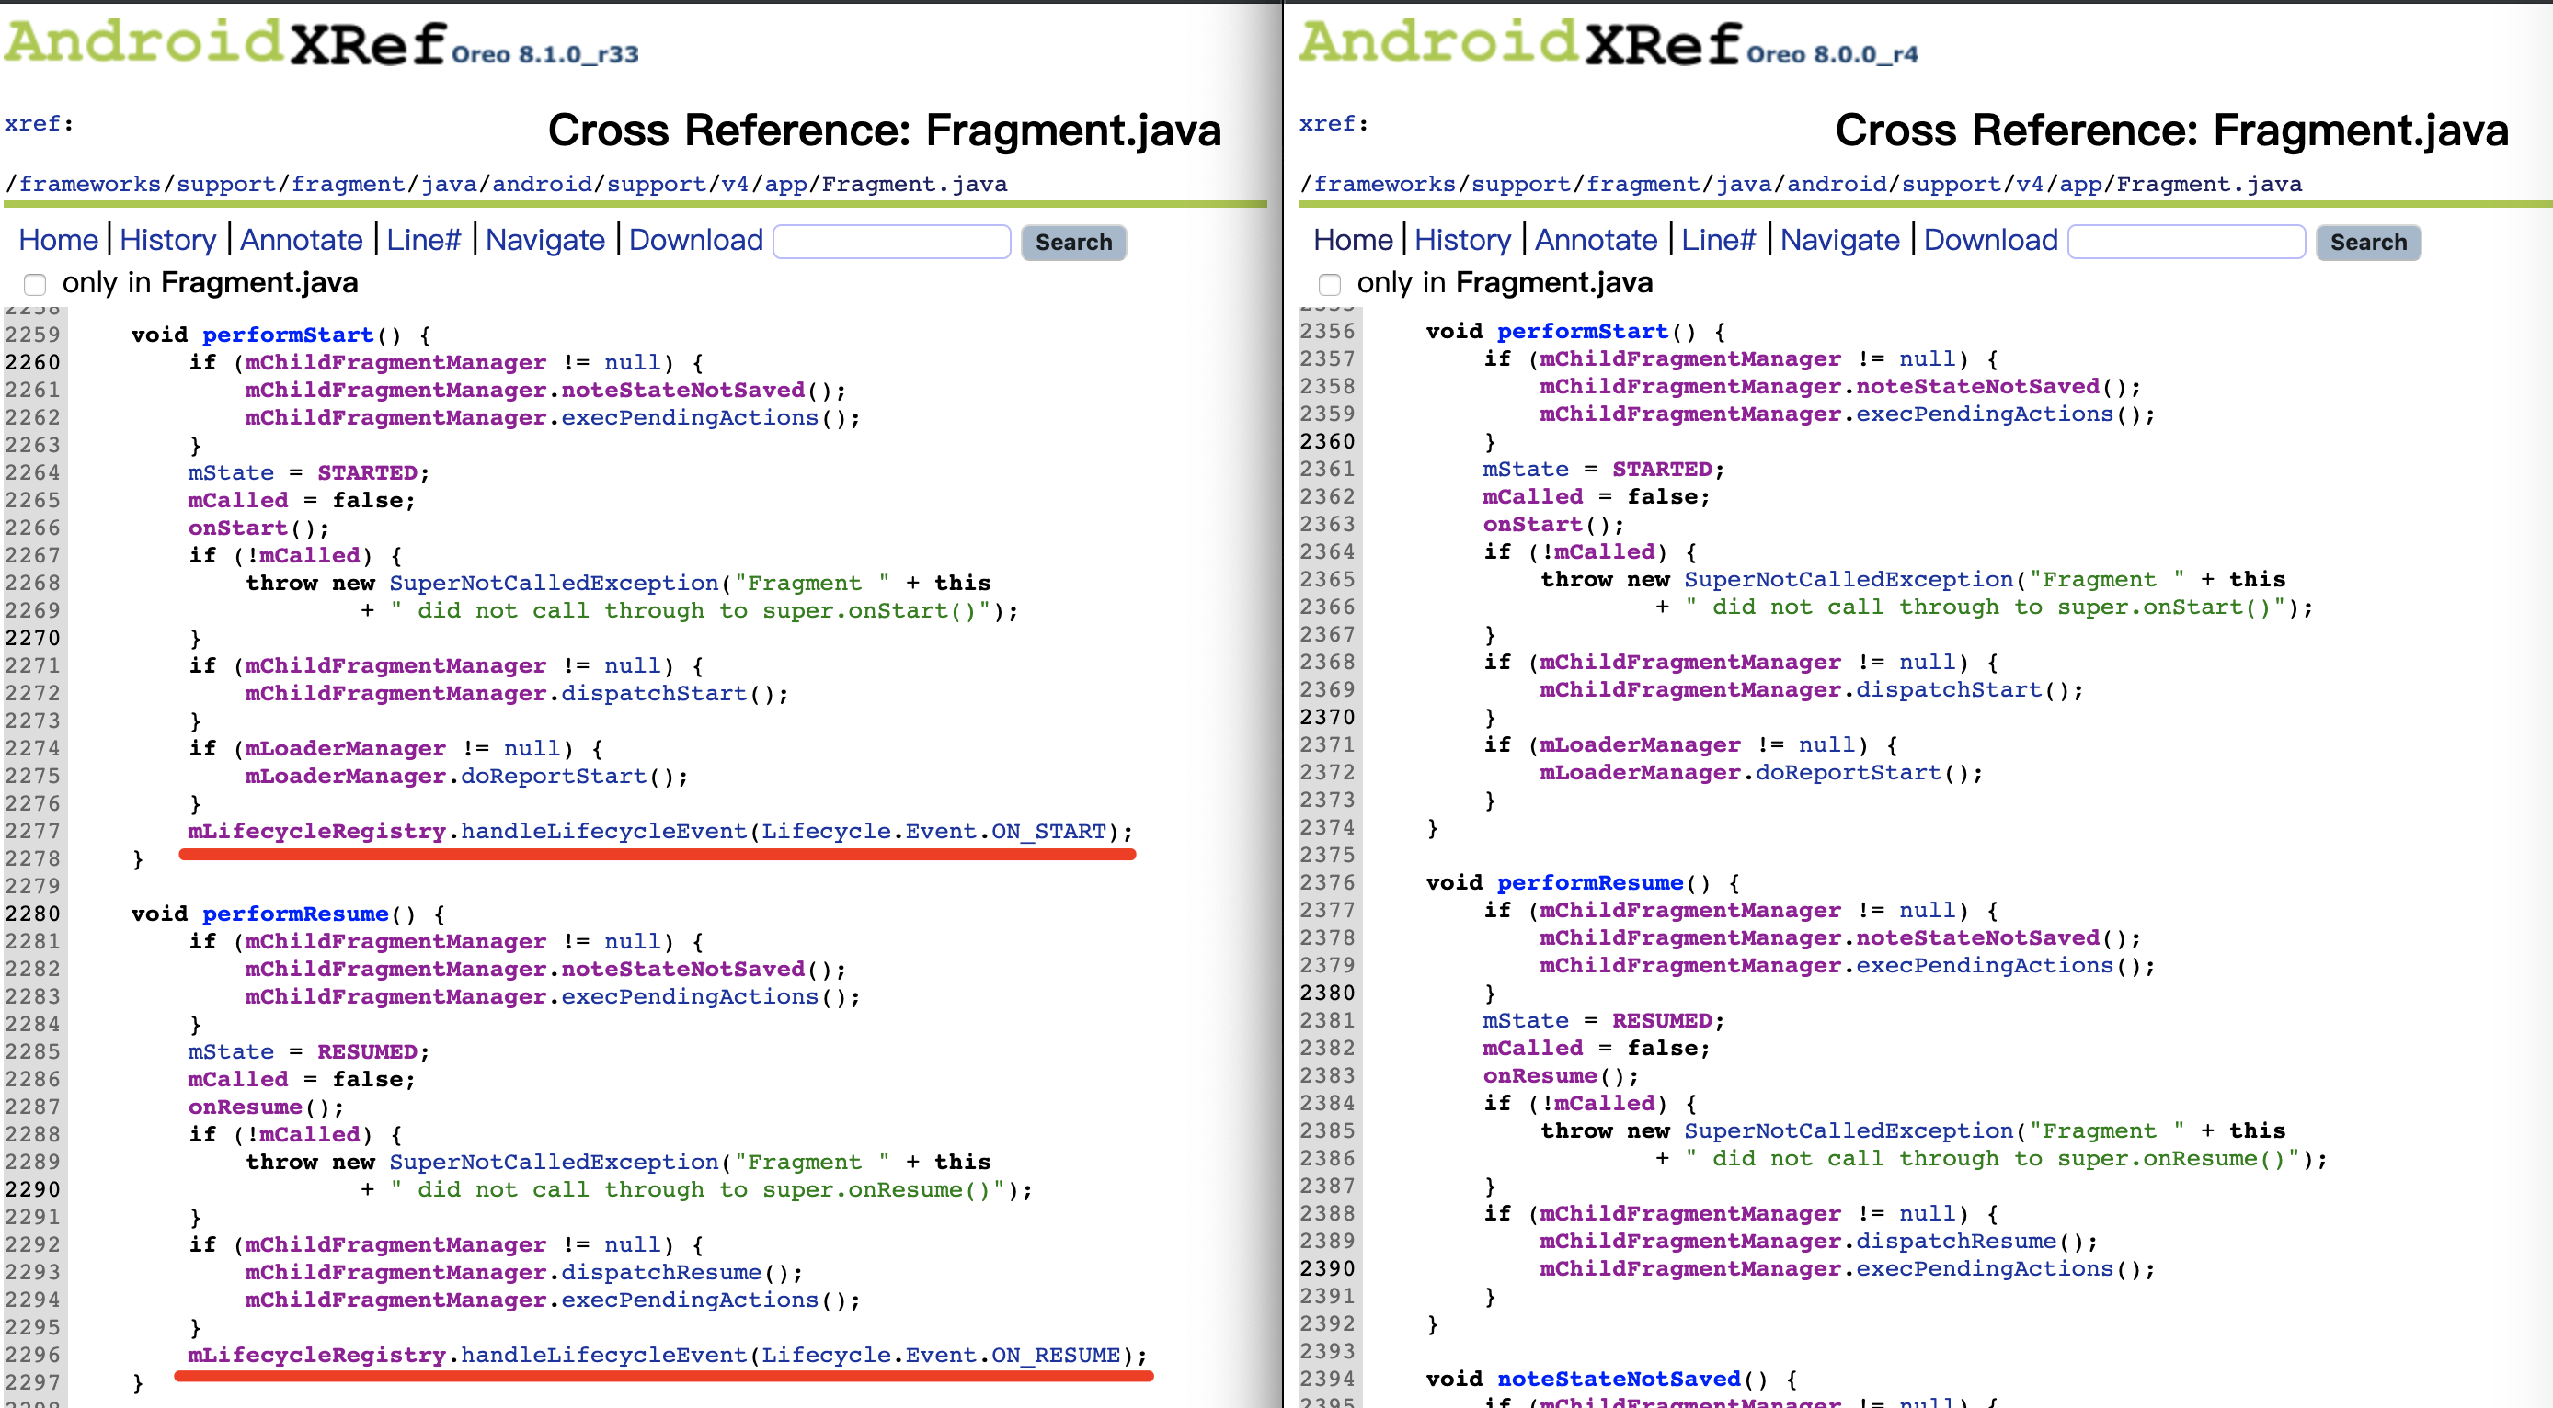Viewport: 2553px width, 1408px height.
Task: Open History in the right pane
Action: point(1464,240)
